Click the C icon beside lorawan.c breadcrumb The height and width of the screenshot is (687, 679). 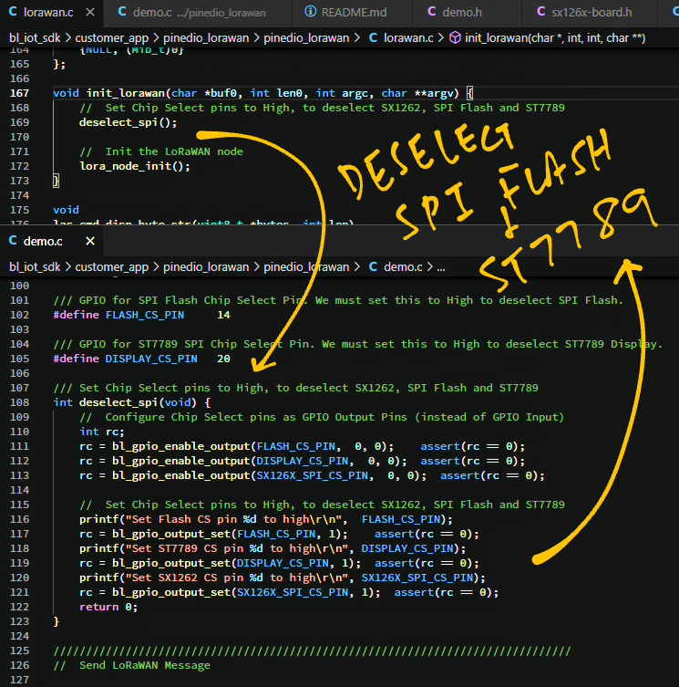(373, 38)
